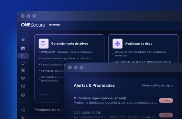This screenshot has height=119, width=182.
Task: Click the CTI: Ingestao, curadoria bullet
Action: pos(143,62)
